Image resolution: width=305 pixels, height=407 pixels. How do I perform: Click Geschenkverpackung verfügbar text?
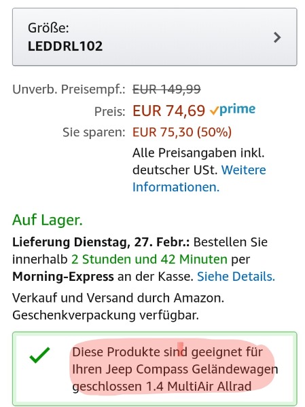point(105,315)
